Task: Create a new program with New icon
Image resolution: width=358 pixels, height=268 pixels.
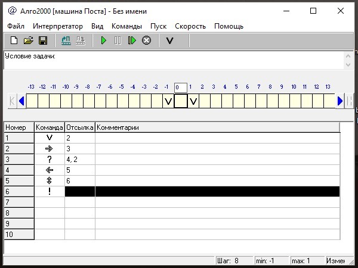Action: 14,40
